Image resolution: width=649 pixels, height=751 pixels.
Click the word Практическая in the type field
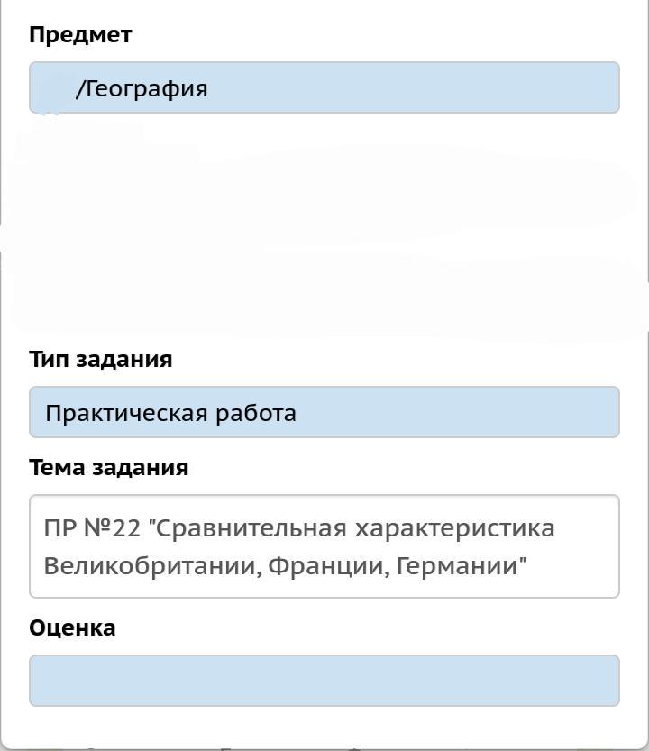126,413
